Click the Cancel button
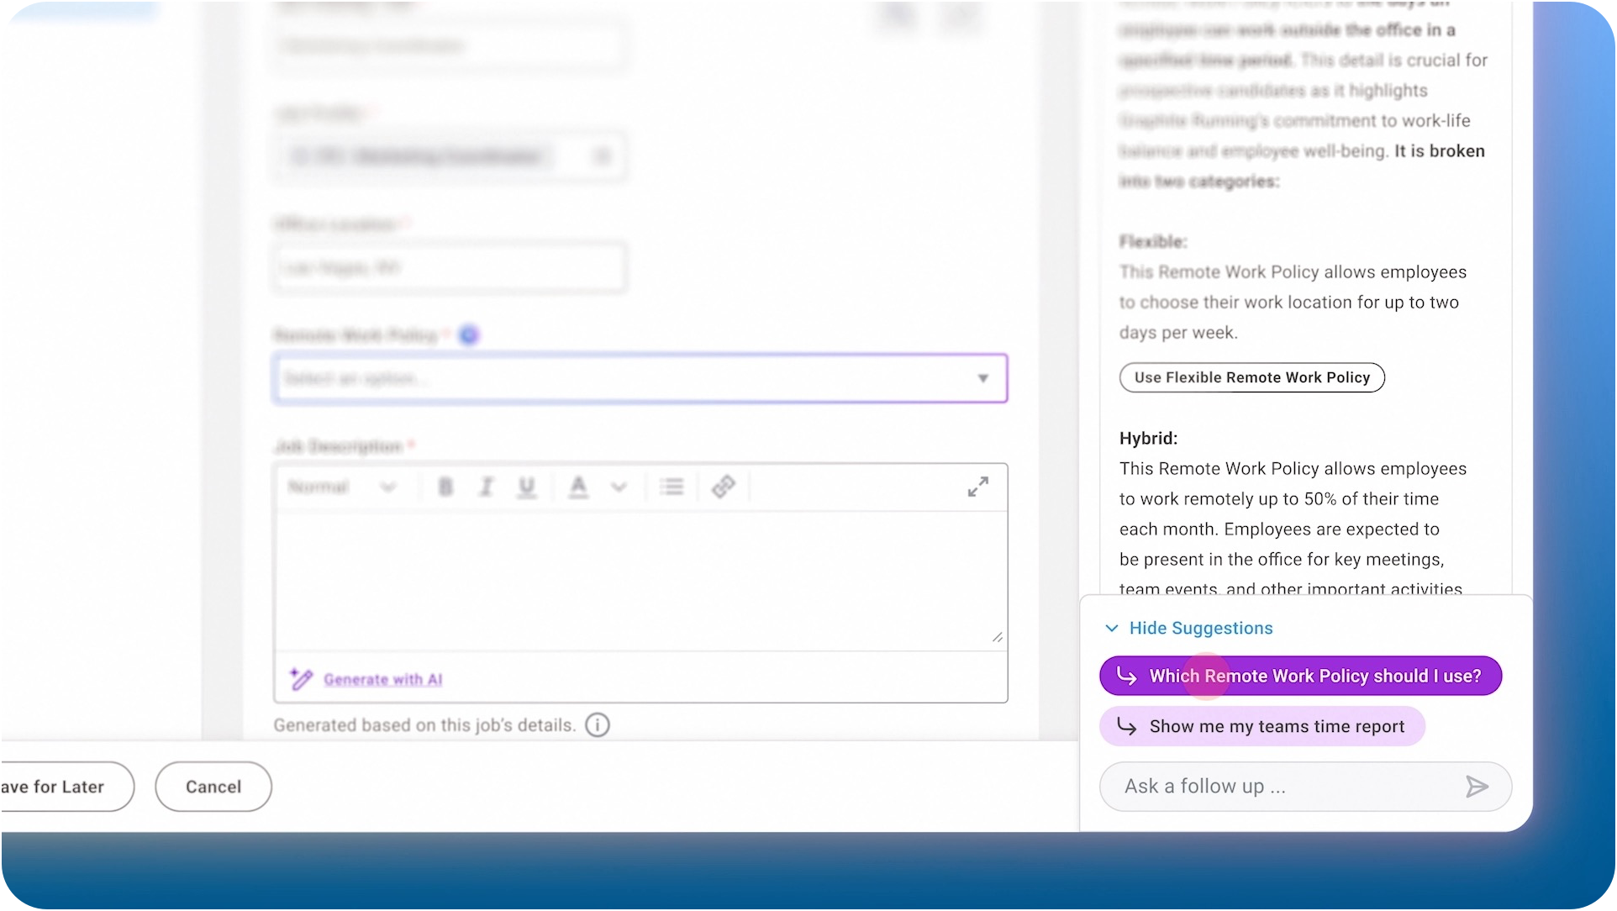1617x911 pixels. 213,787
